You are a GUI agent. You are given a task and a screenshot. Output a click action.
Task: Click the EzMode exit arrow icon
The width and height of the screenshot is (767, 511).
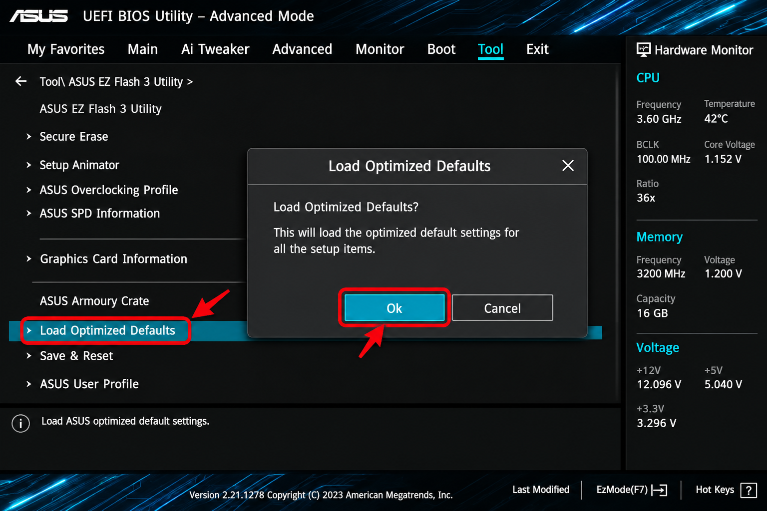[x=659, y=490]
